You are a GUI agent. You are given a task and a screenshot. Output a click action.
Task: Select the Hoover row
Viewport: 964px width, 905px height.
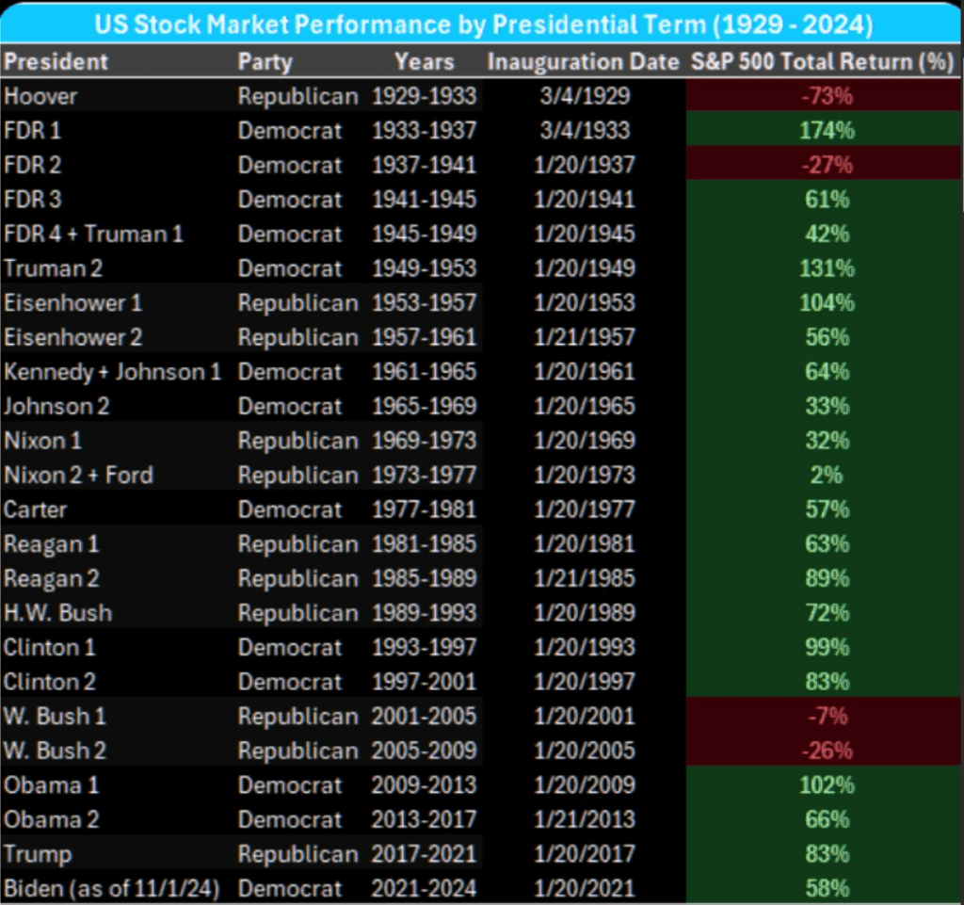point(113,95)
